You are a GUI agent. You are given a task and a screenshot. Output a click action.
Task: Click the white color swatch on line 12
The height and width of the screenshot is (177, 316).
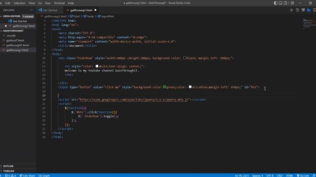(x=97, y=66)
